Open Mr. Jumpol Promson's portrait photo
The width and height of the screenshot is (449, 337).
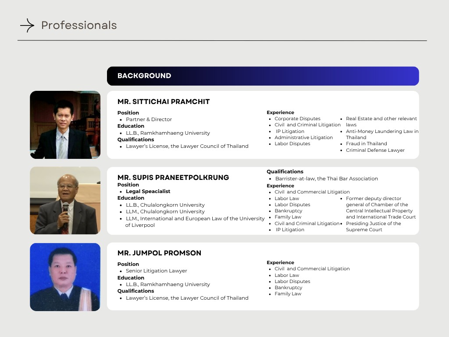point(65,277)
